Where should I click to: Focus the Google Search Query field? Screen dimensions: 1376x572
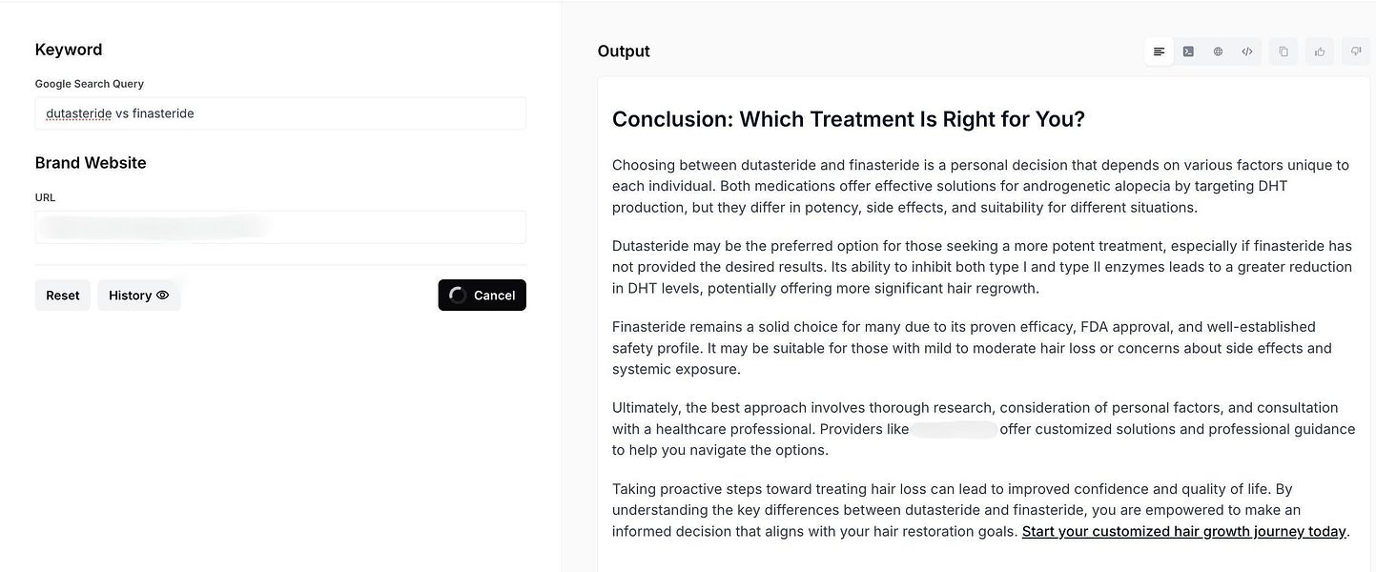[x=280, y=113]
